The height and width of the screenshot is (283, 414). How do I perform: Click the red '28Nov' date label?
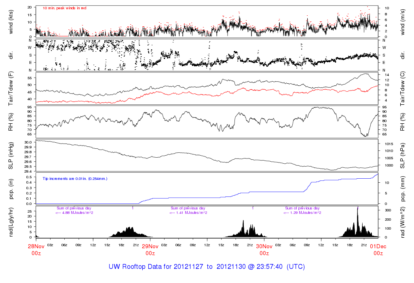pos(36,247)
